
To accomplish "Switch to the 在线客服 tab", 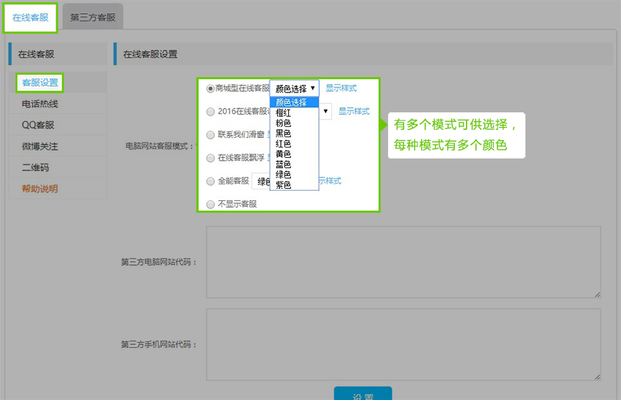I will pos(30,18).
